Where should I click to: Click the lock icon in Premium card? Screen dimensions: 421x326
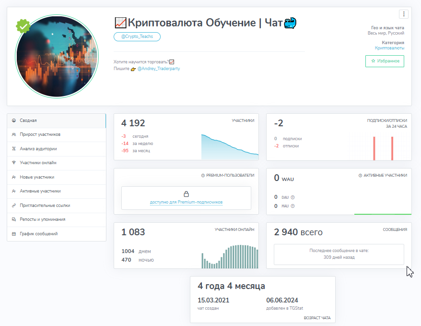point(186,194)
